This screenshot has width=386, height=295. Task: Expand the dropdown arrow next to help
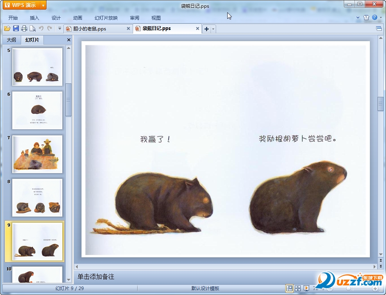pos(381,17)
